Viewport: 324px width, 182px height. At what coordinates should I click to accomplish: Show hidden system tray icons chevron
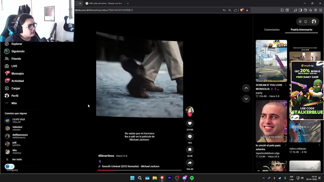[264, 178]
